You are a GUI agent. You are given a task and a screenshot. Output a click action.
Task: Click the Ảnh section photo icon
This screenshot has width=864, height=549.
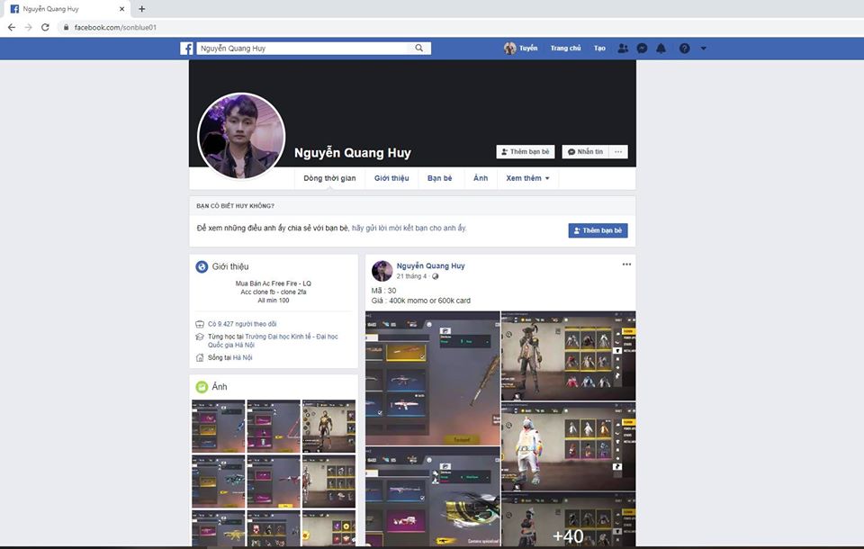point(202,387)
